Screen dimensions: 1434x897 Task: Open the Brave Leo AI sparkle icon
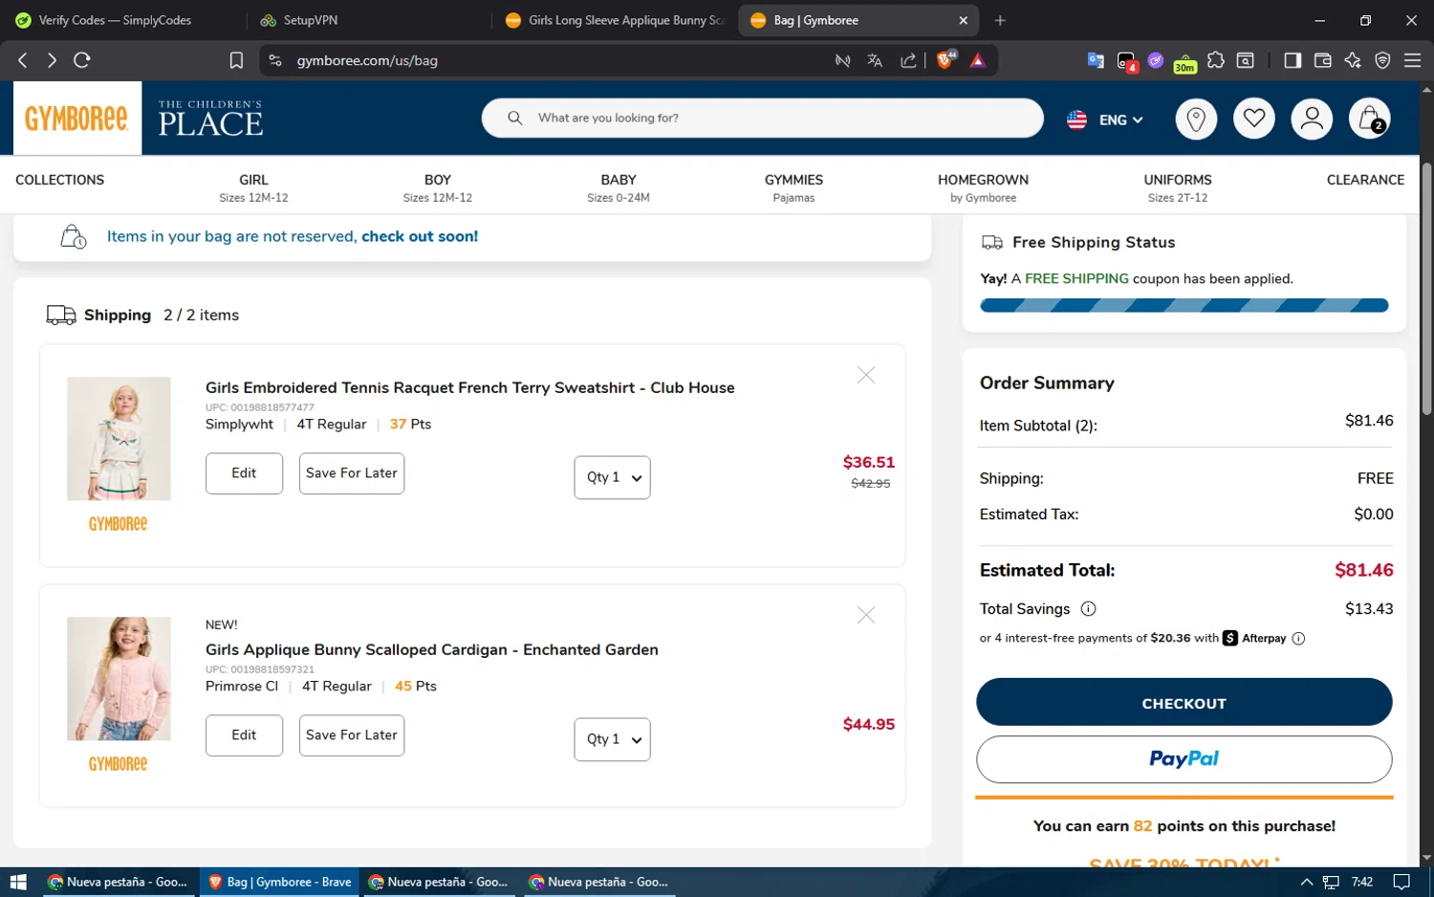coord(1353,60)
